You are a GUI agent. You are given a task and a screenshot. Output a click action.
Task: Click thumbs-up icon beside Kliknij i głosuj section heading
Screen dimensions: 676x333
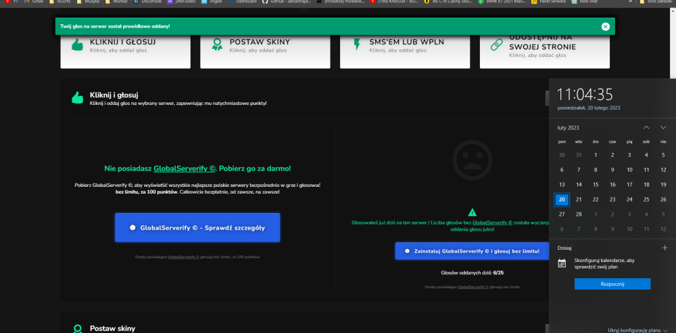pos(77,97)
